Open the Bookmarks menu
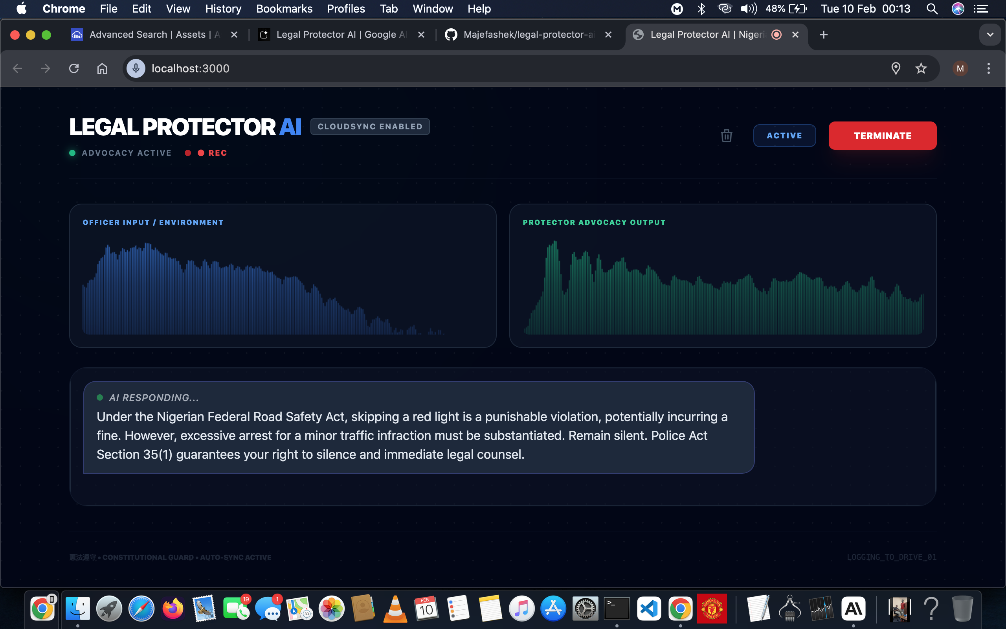The height and width of the screenshot is (629, 1006). point(284,9)
